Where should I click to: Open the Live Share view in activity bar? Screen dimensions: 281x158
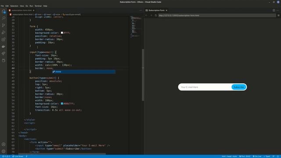click(x=4, y=54)
